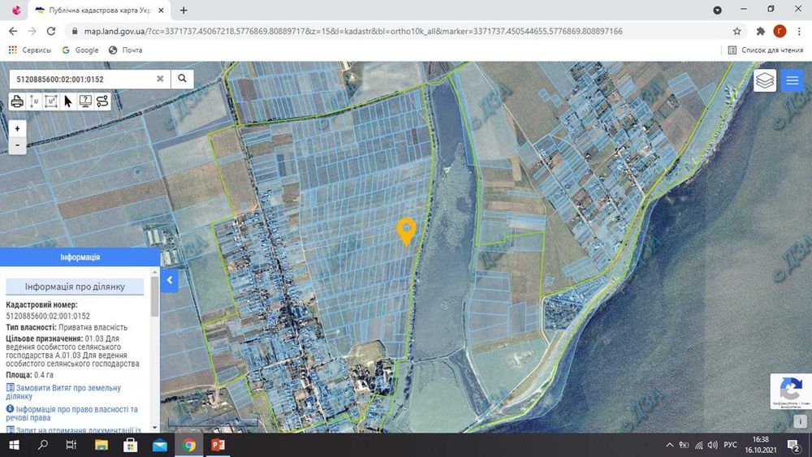The width and height of the screenshot is (812, 457).
Task: Click the reCAPTCHA badge
Action: 790,391
